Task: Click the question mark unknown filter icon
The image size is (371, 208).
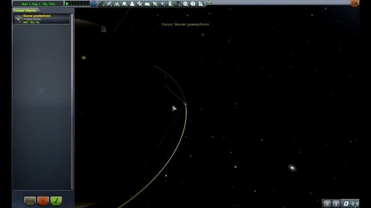Action: pos(193,3)
